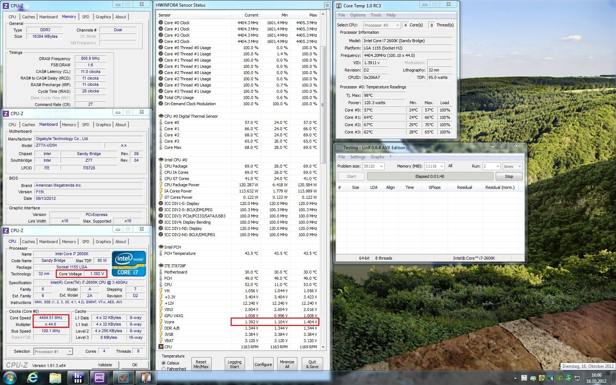The height and width of the screenshot is (385, 616).
Task: Open the Graphs menu in LinX
Action: point(377,157)
